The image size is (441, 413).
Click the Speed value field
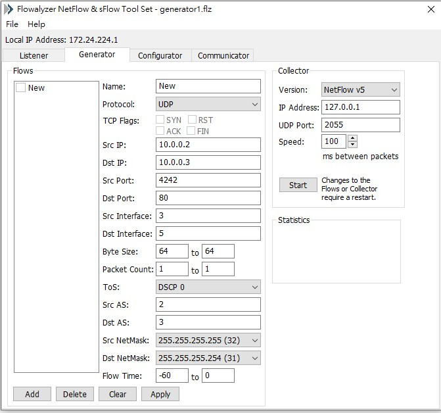pos(334,141)
